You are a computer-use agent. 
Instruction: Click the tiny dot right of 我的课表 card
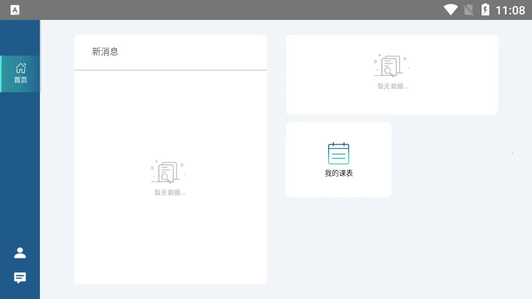[x=512, y=153]
